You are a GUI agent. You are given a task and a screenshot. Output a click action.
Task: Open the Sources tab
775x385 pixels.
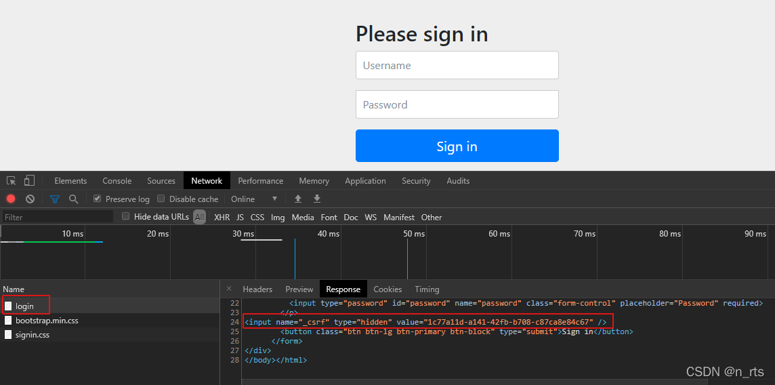161,181
